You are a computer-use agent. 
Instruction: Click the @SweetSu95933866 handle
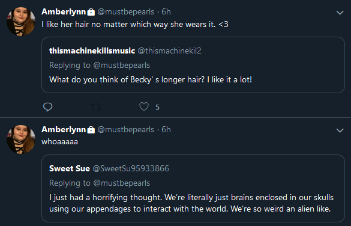click(x=131, y=168)
